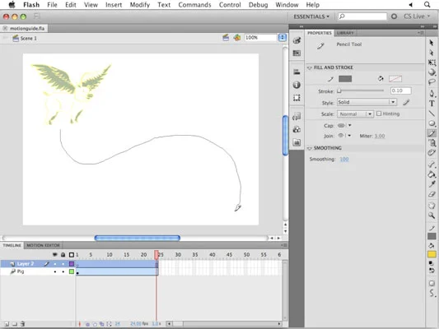439x329 pixels.
Task: Select the Text tool in toolbar
Action: pos(432,104)
